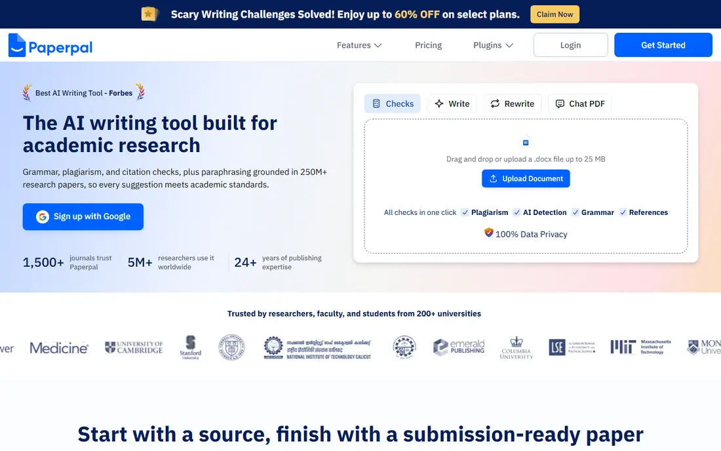Click the Checks tab clipboard icon

click(x=376, y=104)
